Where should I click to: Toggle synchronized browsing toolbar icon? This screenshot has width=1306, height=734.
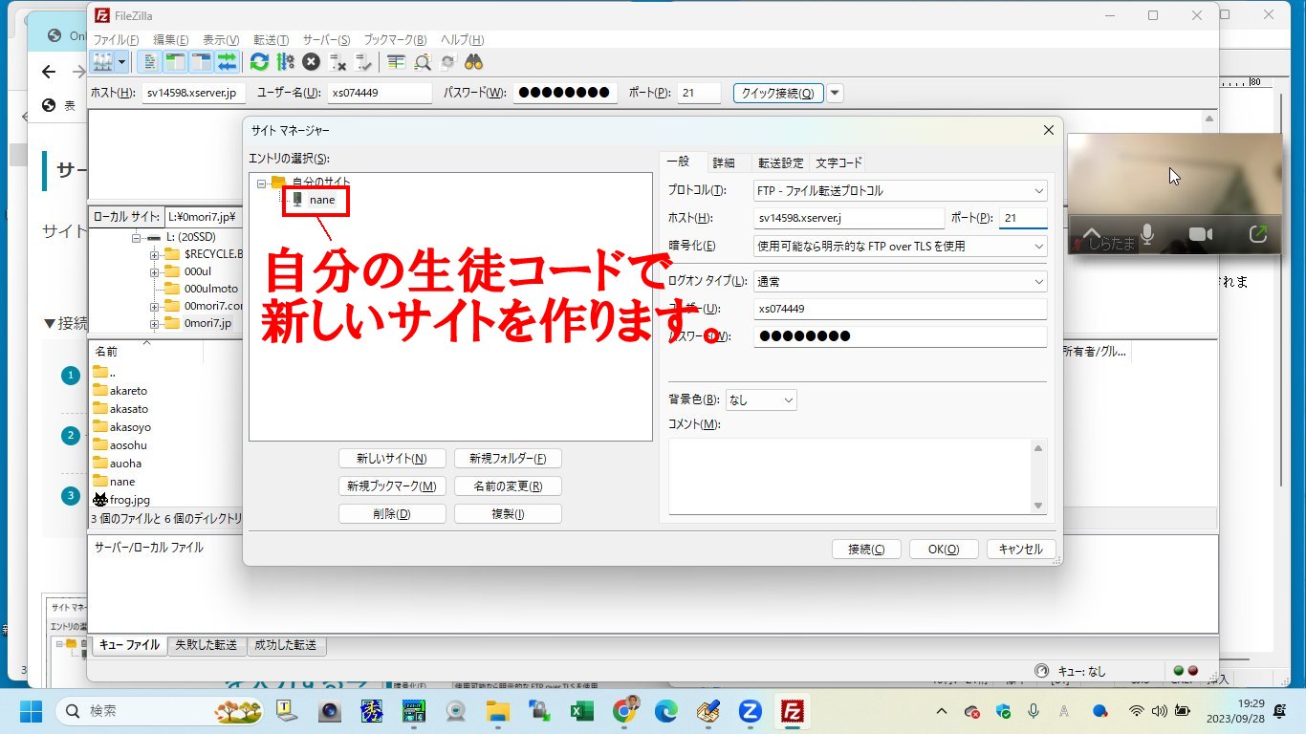tap(447, 62)
